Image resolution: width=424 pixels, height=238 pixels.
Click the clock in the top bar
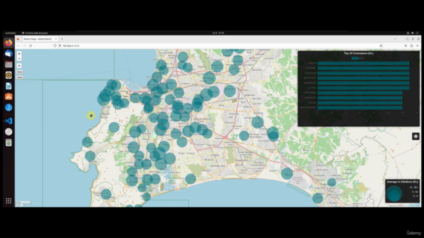point(218,33)
